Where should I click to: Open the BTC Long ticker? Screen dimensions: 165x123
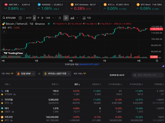coord(116,7)
